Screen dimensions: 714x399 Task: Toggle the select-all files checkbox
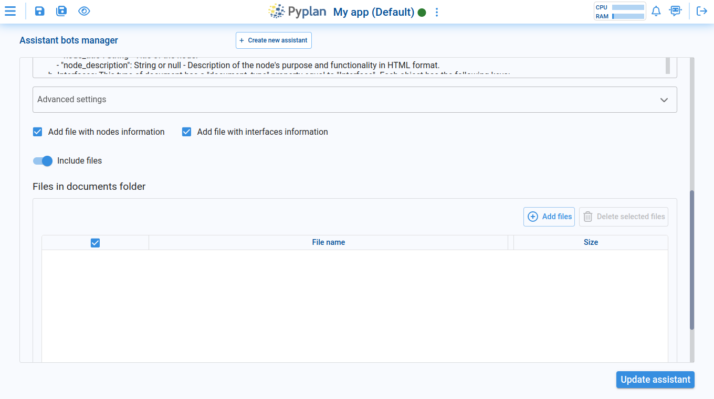point(95,242)
